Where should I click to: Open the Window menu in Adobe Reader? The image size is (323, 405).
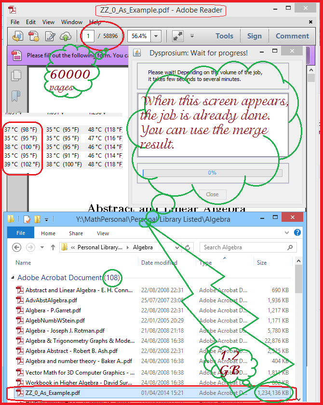(72, 22)
